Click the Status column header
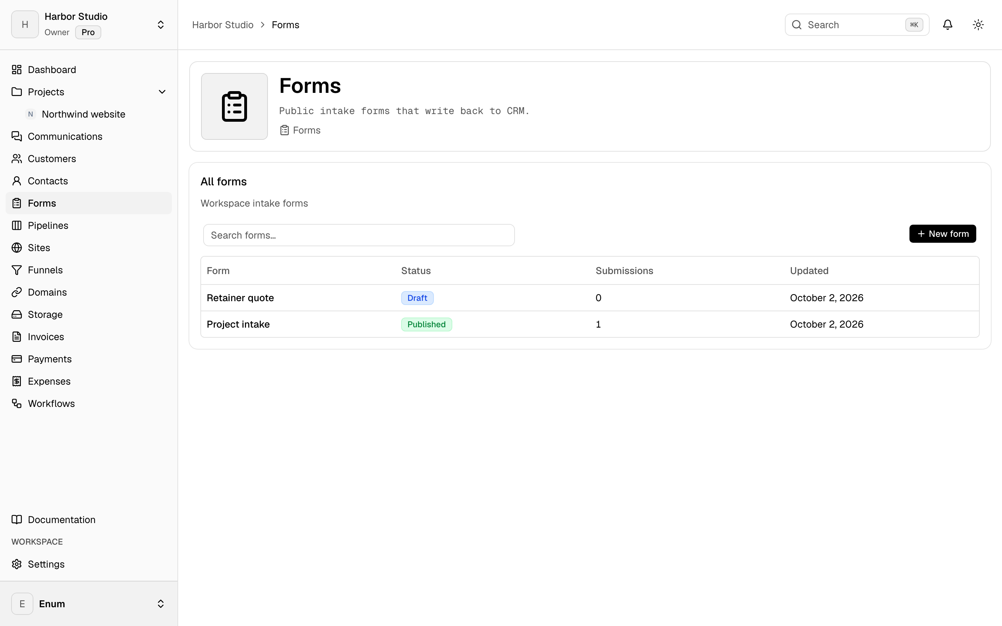 (x=416, y=271)
